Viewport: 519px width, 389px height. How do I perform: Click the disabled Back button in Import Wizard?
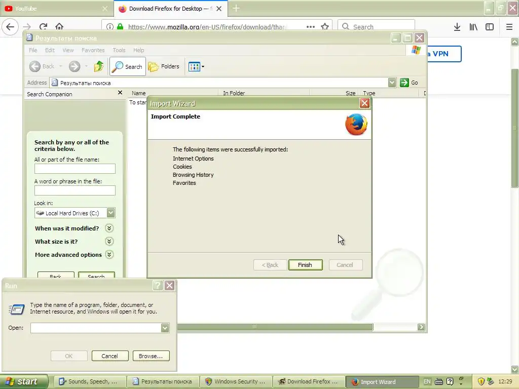(x=270, y=265)
